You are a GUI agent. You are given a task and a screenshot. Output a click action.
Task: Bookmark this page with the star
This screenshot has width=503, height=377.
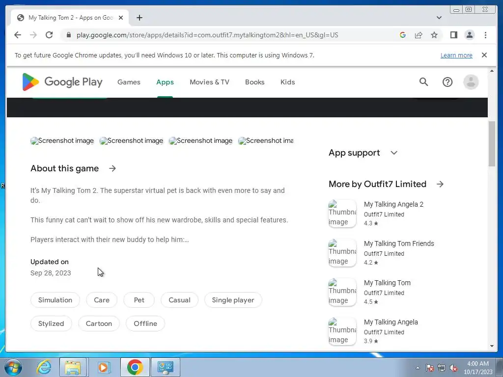[x=434, y=35]
